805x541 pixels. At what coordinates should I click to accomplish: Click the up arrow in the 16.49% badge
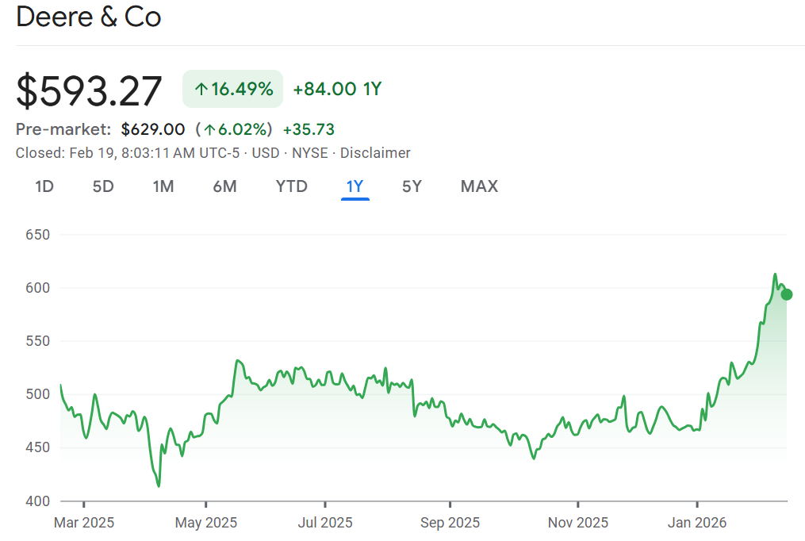pyautogui.click(x=201, y=90)
